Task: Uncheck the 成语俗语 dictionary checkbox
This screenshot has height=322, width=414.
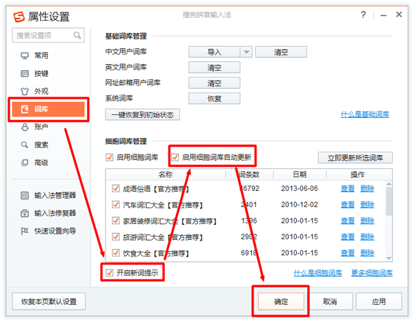Action: coord(115,188)
